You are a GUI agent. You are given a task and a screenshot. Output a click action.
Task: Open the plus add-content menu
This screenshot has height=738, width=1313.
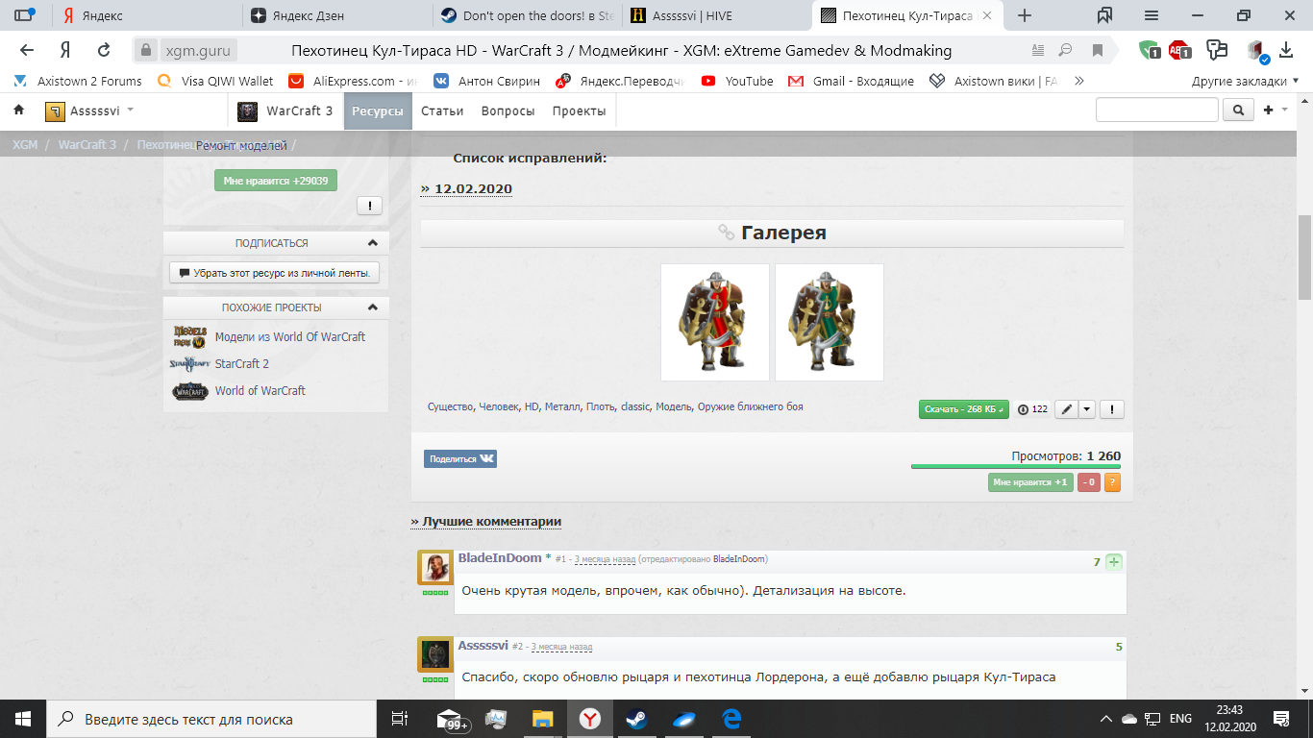coord(1276,111)
